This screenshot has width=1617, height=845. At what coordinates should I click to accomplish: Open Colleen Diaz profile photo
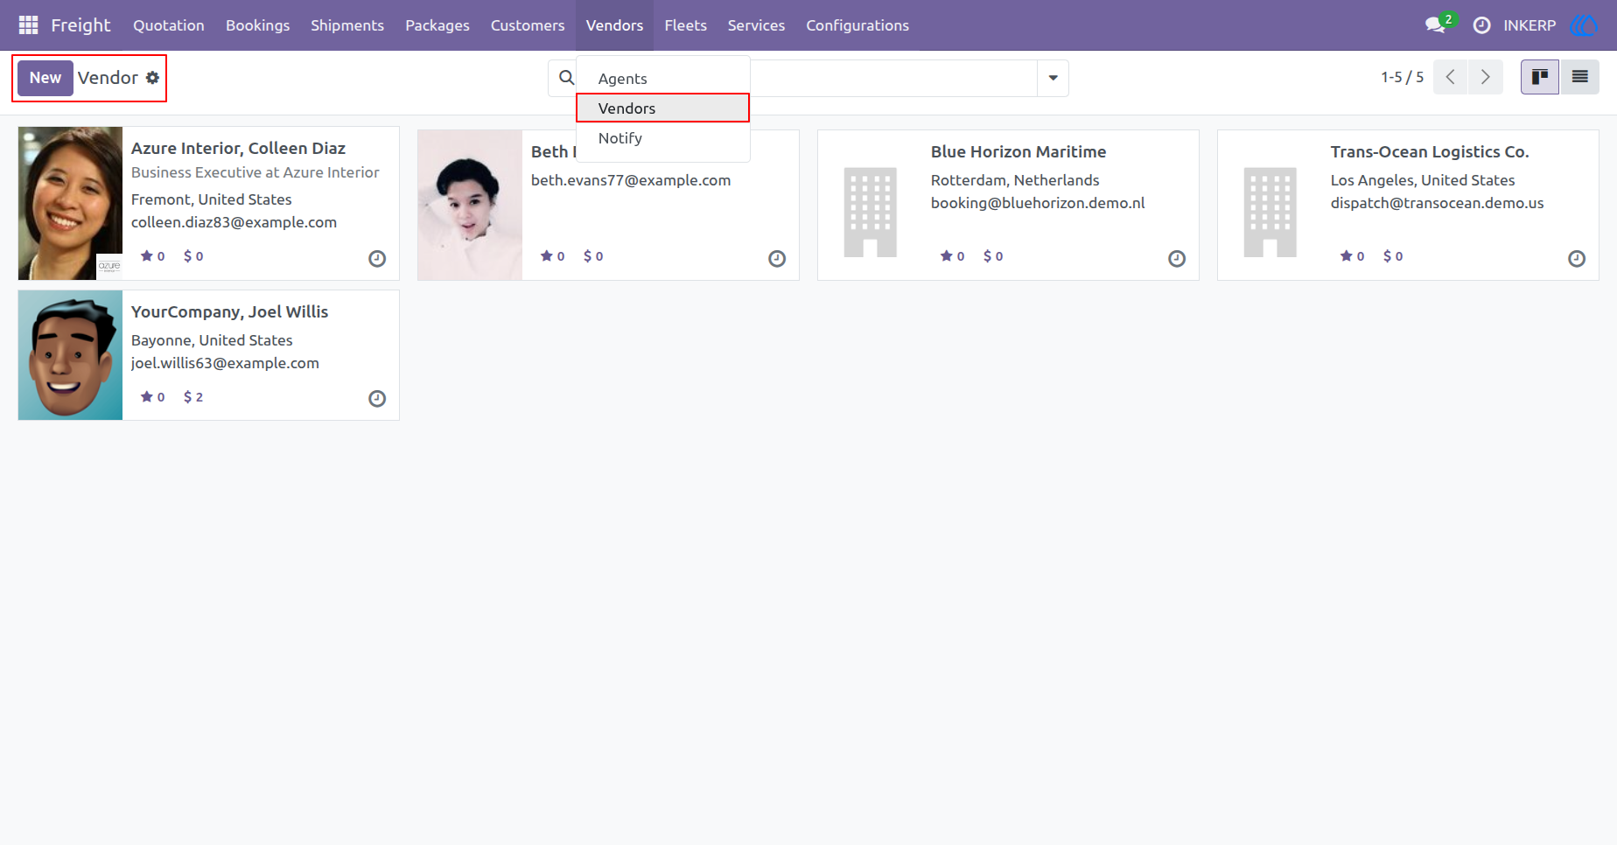[x=70, y=203]
